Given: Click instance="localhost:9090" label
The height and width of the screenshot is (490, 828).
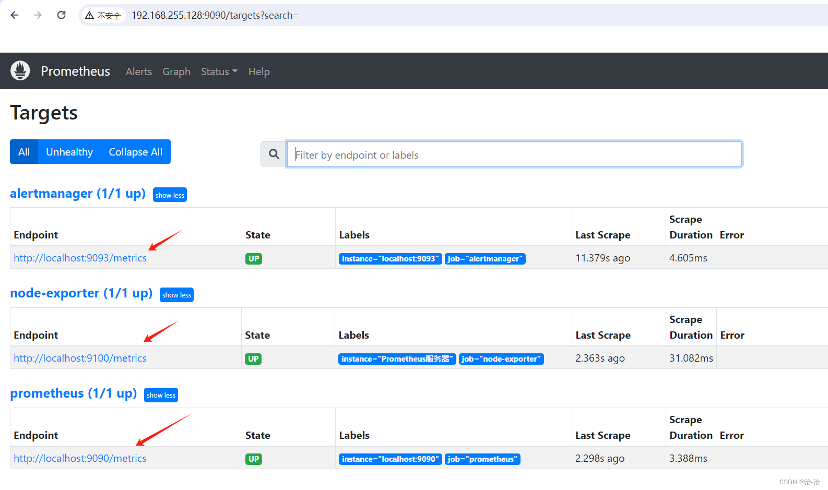Looking at the screenshot, I should click(391, 459).
